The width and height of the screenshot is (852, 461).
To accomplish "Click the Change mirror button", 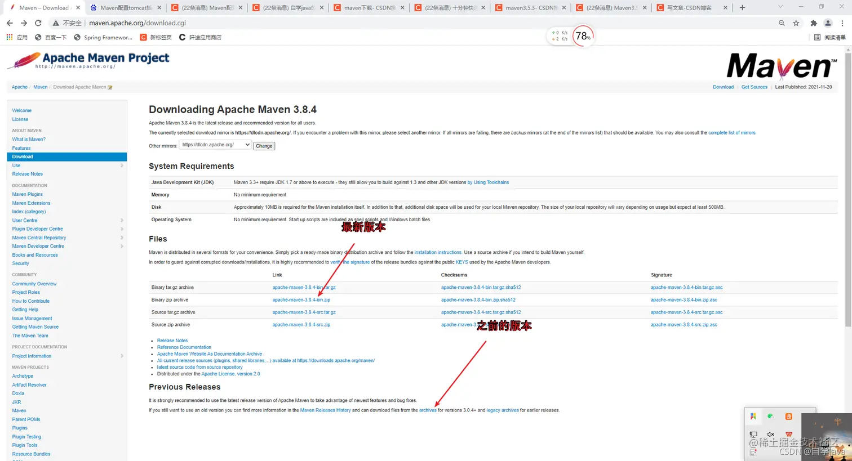I will (x=264, y=146).
